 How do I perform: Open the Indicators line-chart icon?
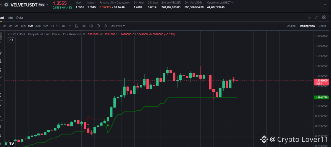click(x=77, y=26)
